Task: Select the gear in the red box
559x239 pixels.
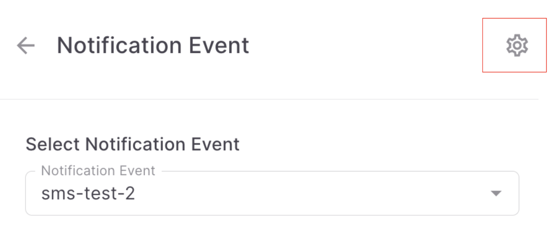Action: pos(517,46)
